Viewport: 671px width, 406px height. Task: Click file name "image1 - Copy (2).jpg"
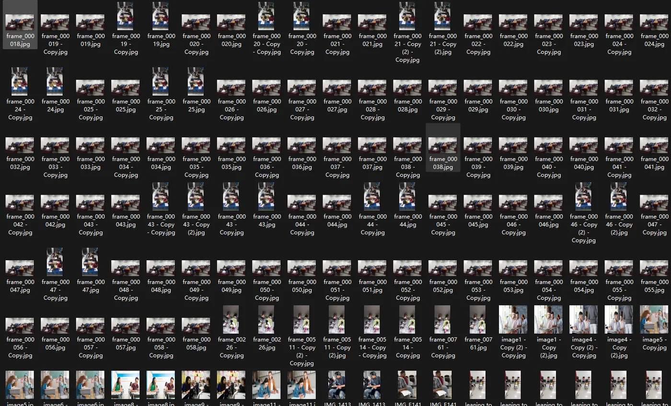548,348
